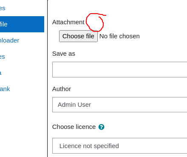Click the Attachment field label
Screen dimensions: 187x157
point(68,22)
